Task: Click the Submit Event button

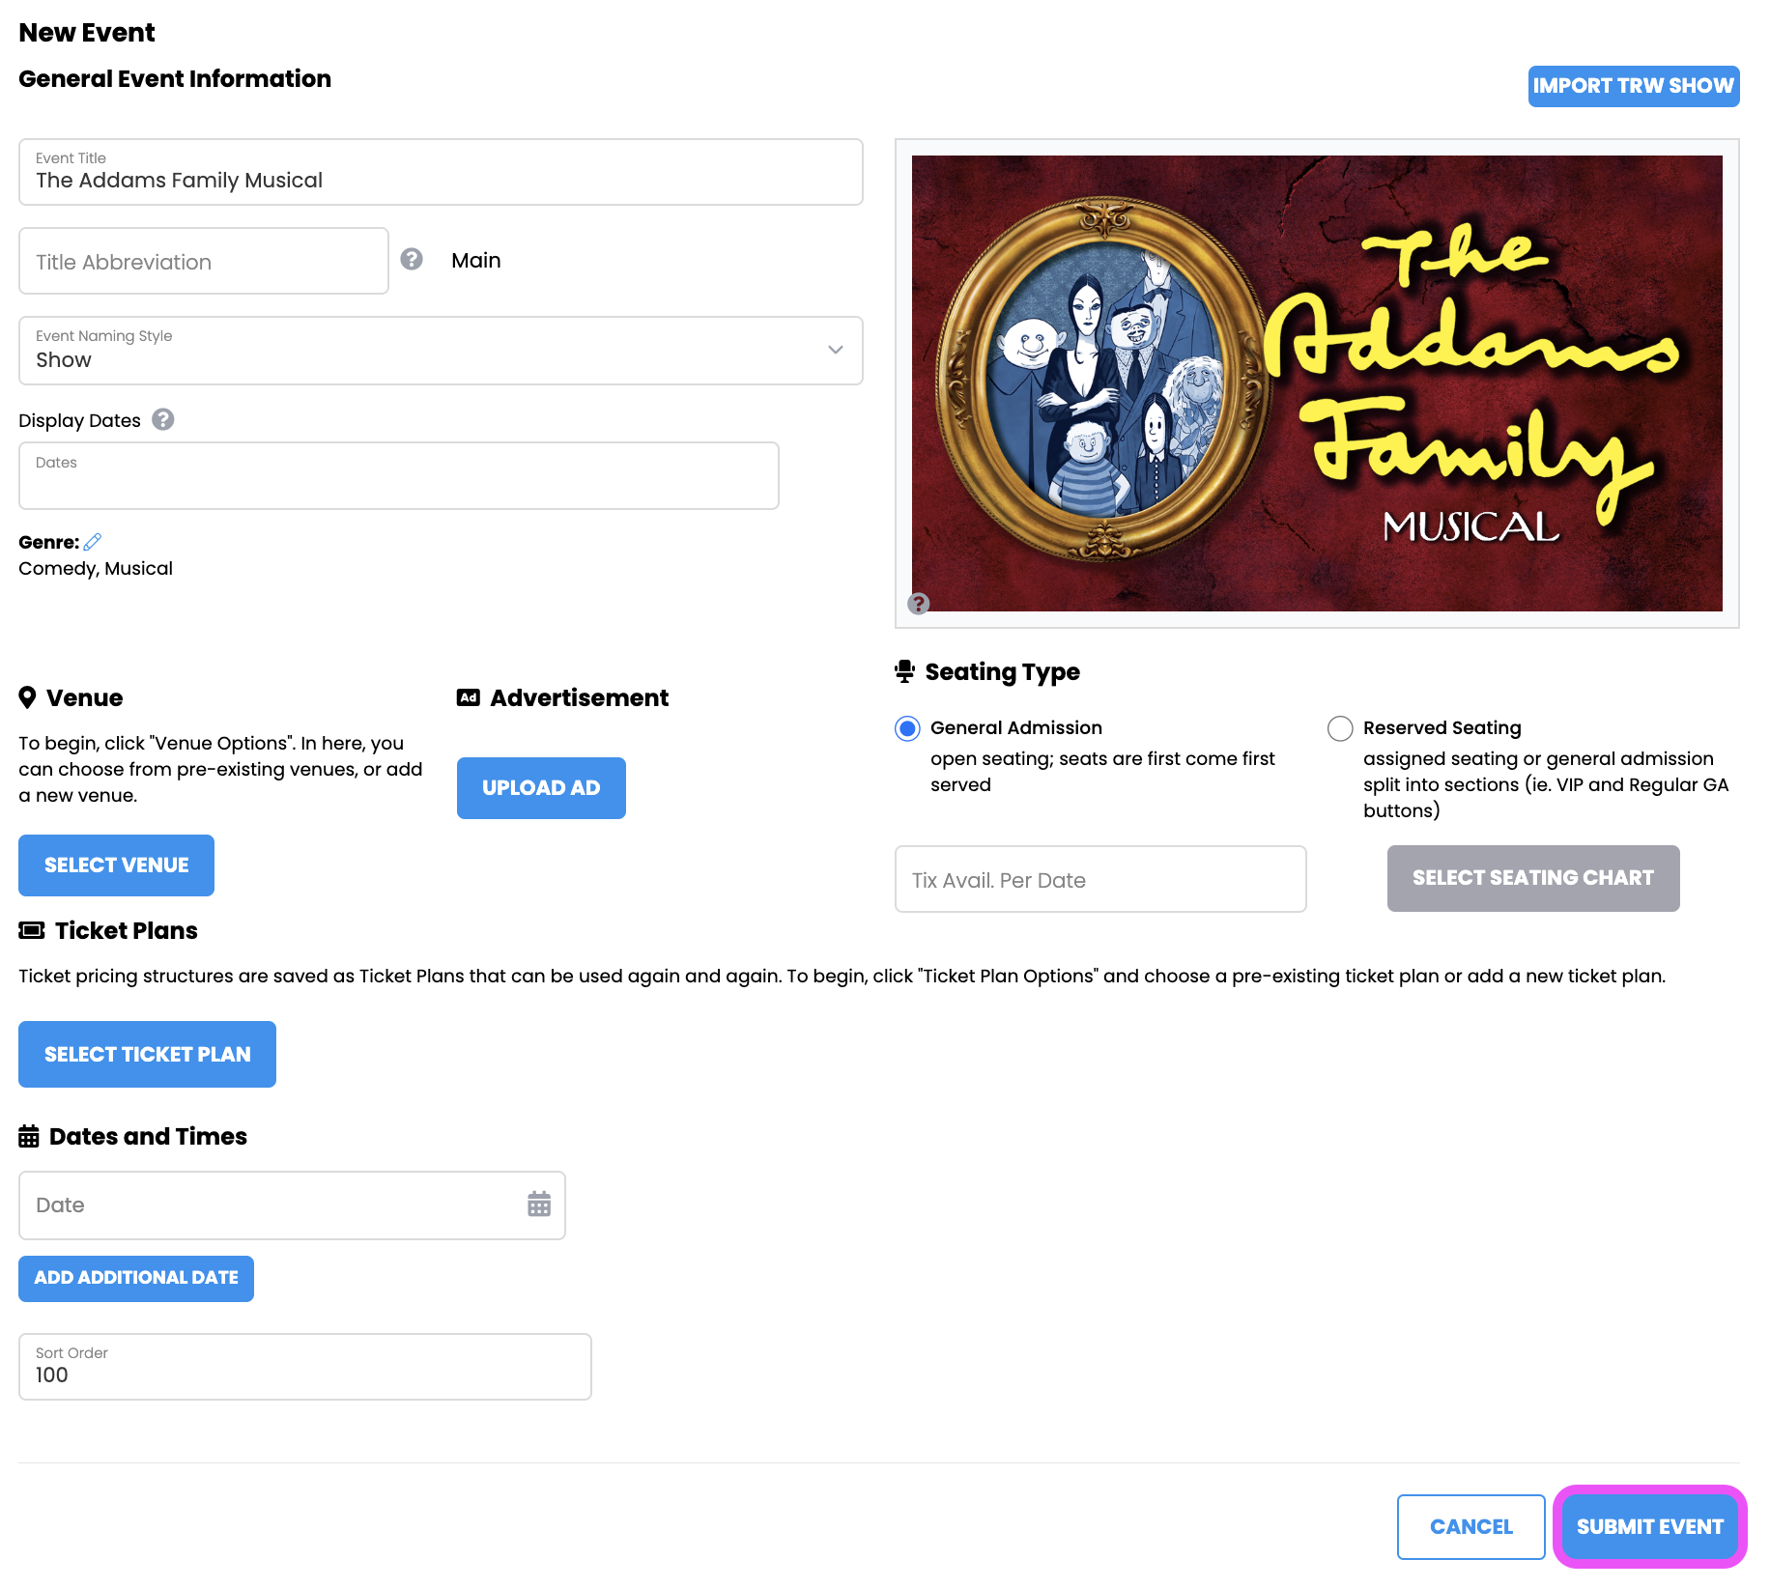Action: click(1650, 1527)
